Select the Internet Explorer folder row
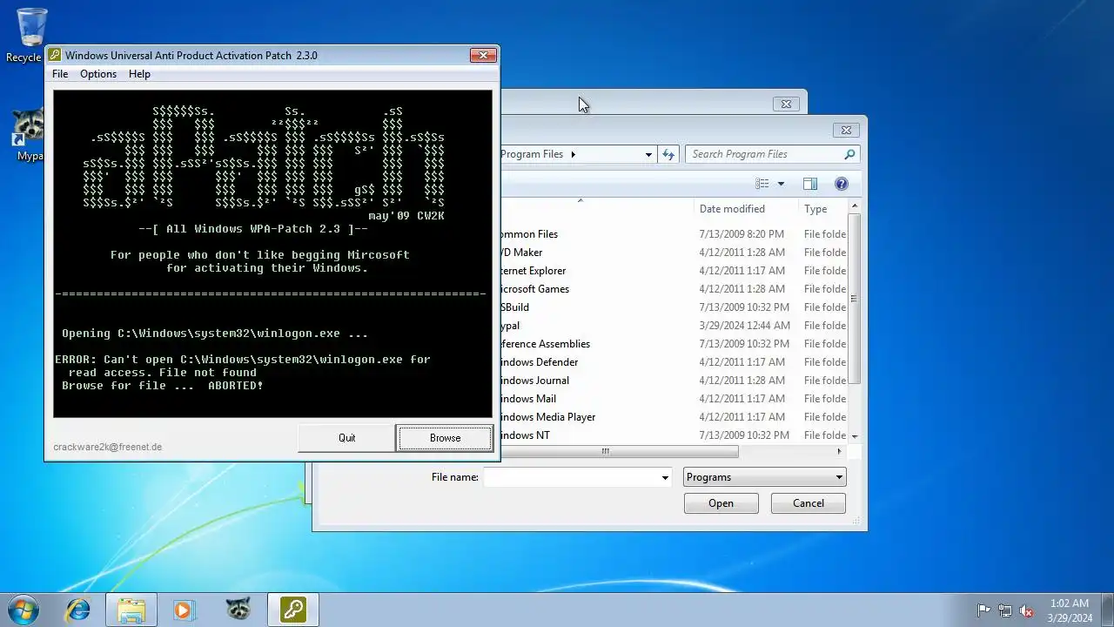This screenshot has height=627, width=1114. click(x=673, y=271)
